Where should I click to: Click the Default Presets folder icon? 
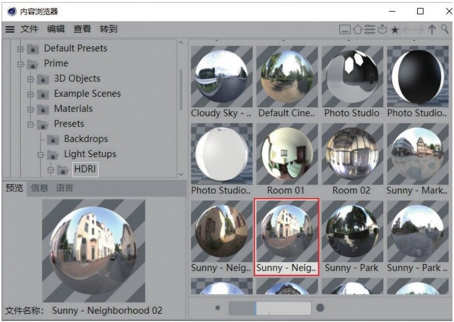point(33,49)
